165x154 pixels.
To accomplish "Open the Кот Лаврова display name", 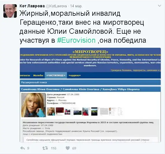I will point(32,6).
